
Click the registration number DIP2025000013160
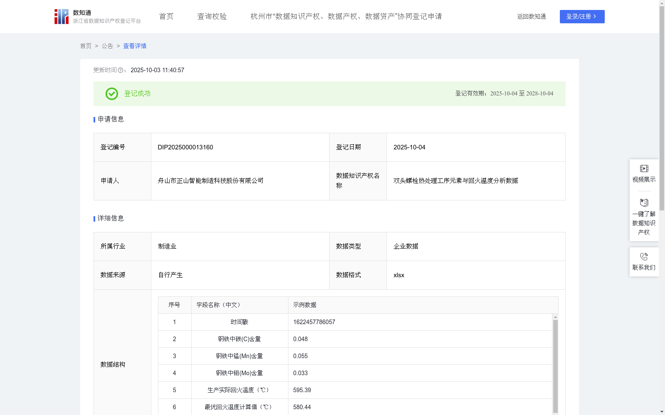185,147
